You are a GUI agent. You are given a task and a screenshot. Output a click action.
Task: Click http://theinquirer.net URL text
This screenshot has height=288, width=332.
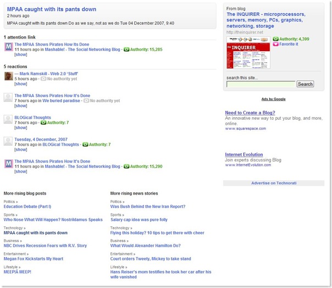point(245,32)
